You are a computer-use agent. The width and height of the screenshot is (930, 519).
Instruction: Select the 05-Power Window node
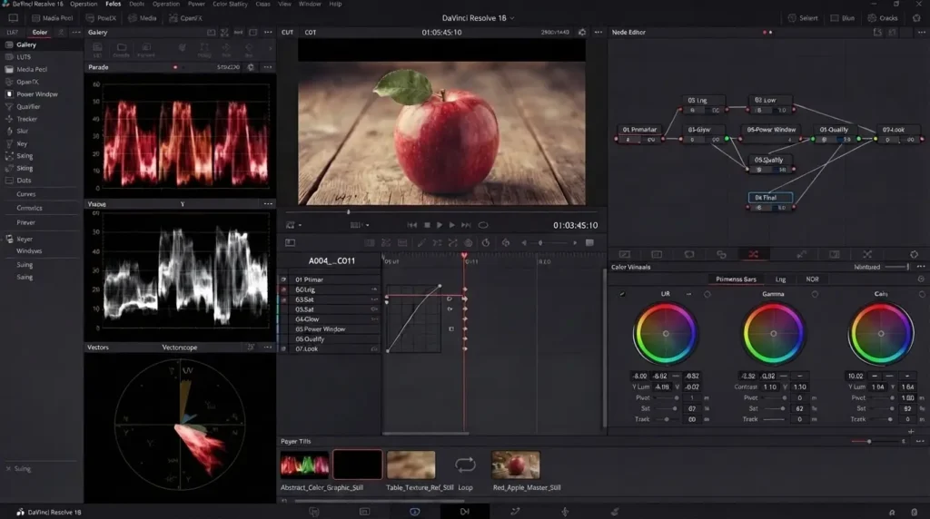(x=771, y=134)
